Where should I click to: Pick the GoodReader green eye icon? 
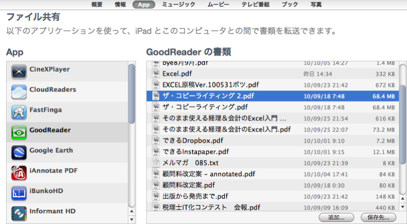pos(19,132)
